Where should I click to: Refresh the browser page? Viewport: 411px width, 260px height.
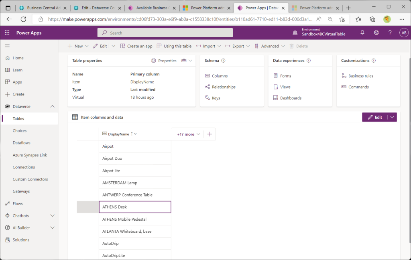click(23, 19)
